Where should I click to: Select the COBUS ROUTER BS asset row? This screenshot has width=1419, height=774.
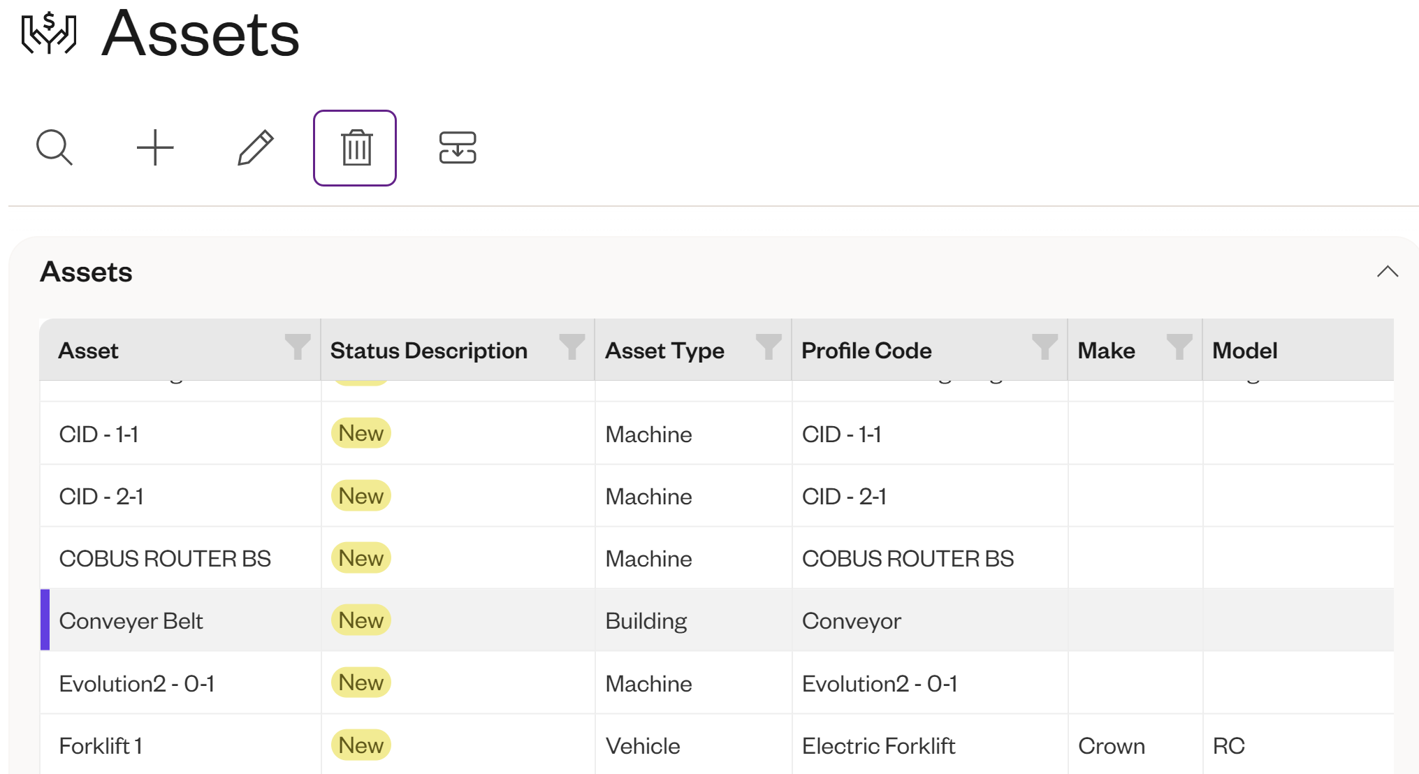pyautogui.click(x=166, y=557)
